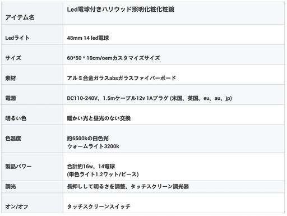The image size is (287, 216).
Task: Select the 約6500kの白色光 line
Action: (87, 139)
